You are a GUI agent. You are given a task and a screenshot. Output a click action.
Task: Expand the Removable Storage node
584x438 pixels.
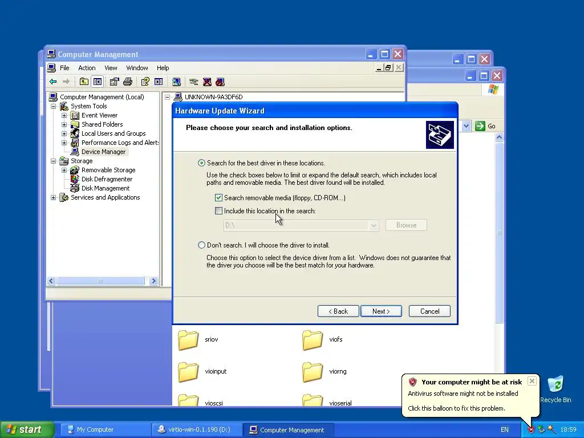(64, 170)
